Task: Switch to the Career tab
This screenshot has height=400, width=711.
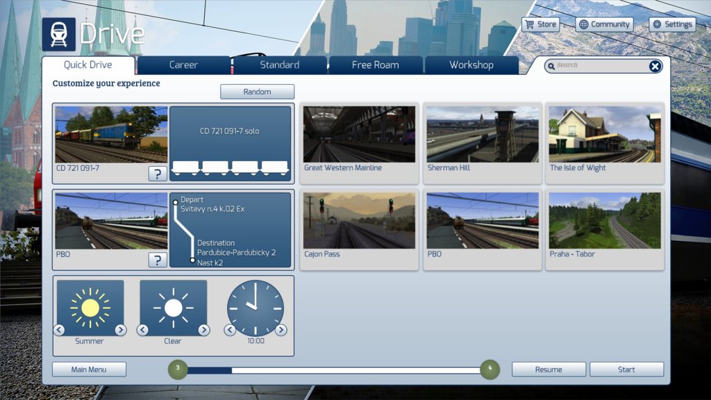Action: 183,65
